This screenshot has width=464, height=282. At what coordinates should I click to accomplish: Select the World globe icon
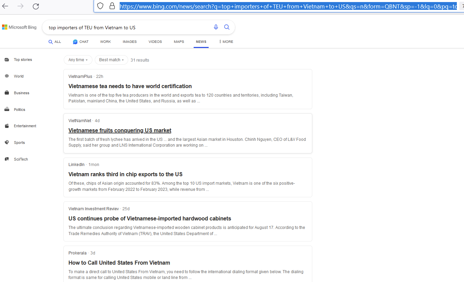pyautogui.click(x=7, y=76)
